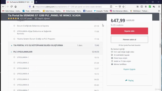Open Online Kurslar bookmark

tap(72, 11)
